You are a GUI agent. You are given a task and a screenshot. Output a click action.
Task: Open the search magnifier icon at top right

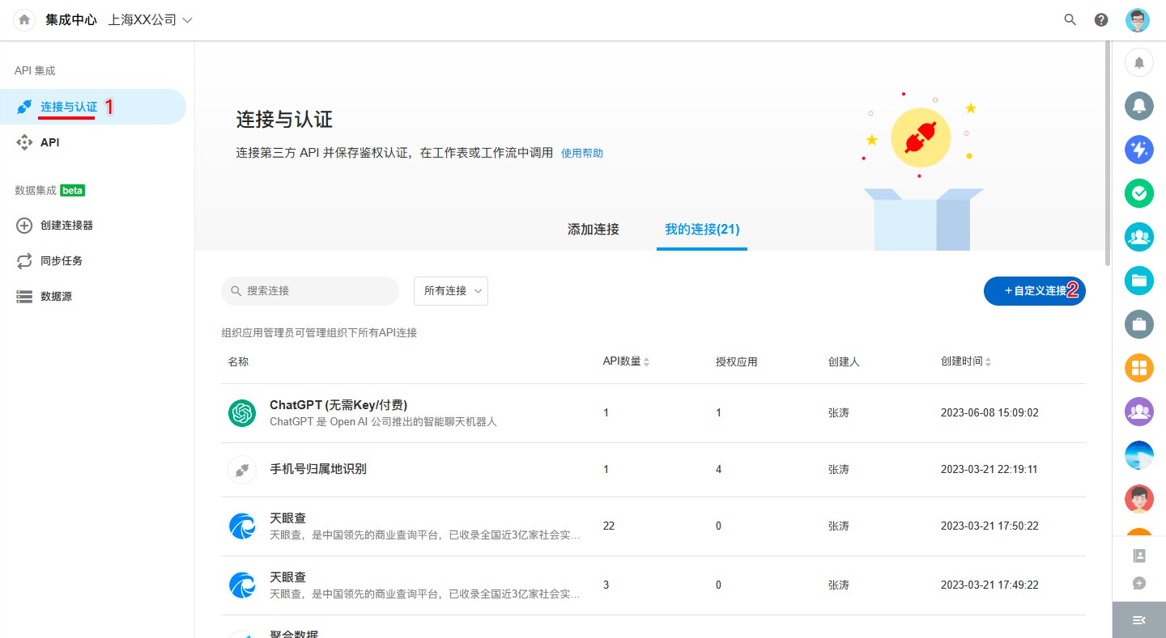point(1070,20)
